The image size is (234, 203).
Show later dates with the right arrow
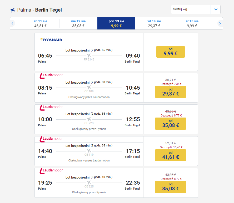tap(220, 23)
